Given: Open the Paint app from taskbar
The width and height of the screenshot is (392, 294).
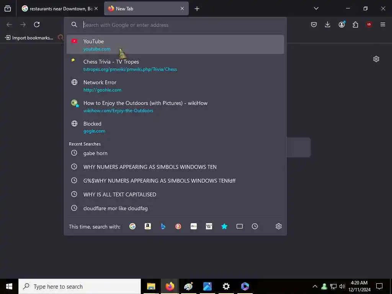Looking at the screenshot, I should tap(188, 286).
